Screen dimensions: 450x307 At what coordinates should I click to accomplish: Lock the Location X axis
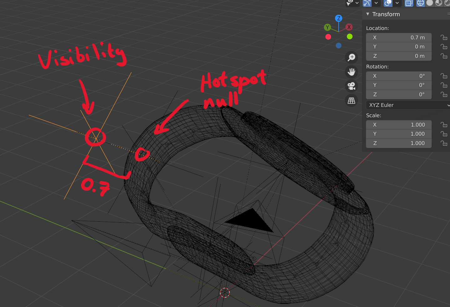pos(444,38)
